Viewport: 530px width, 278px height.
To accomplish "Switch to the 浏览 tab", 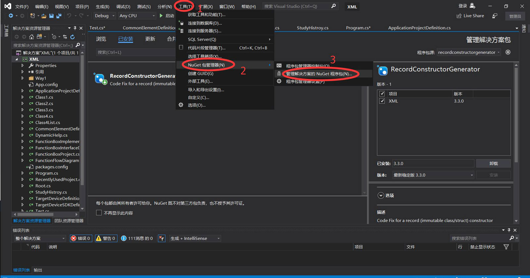I will point(101,39).
